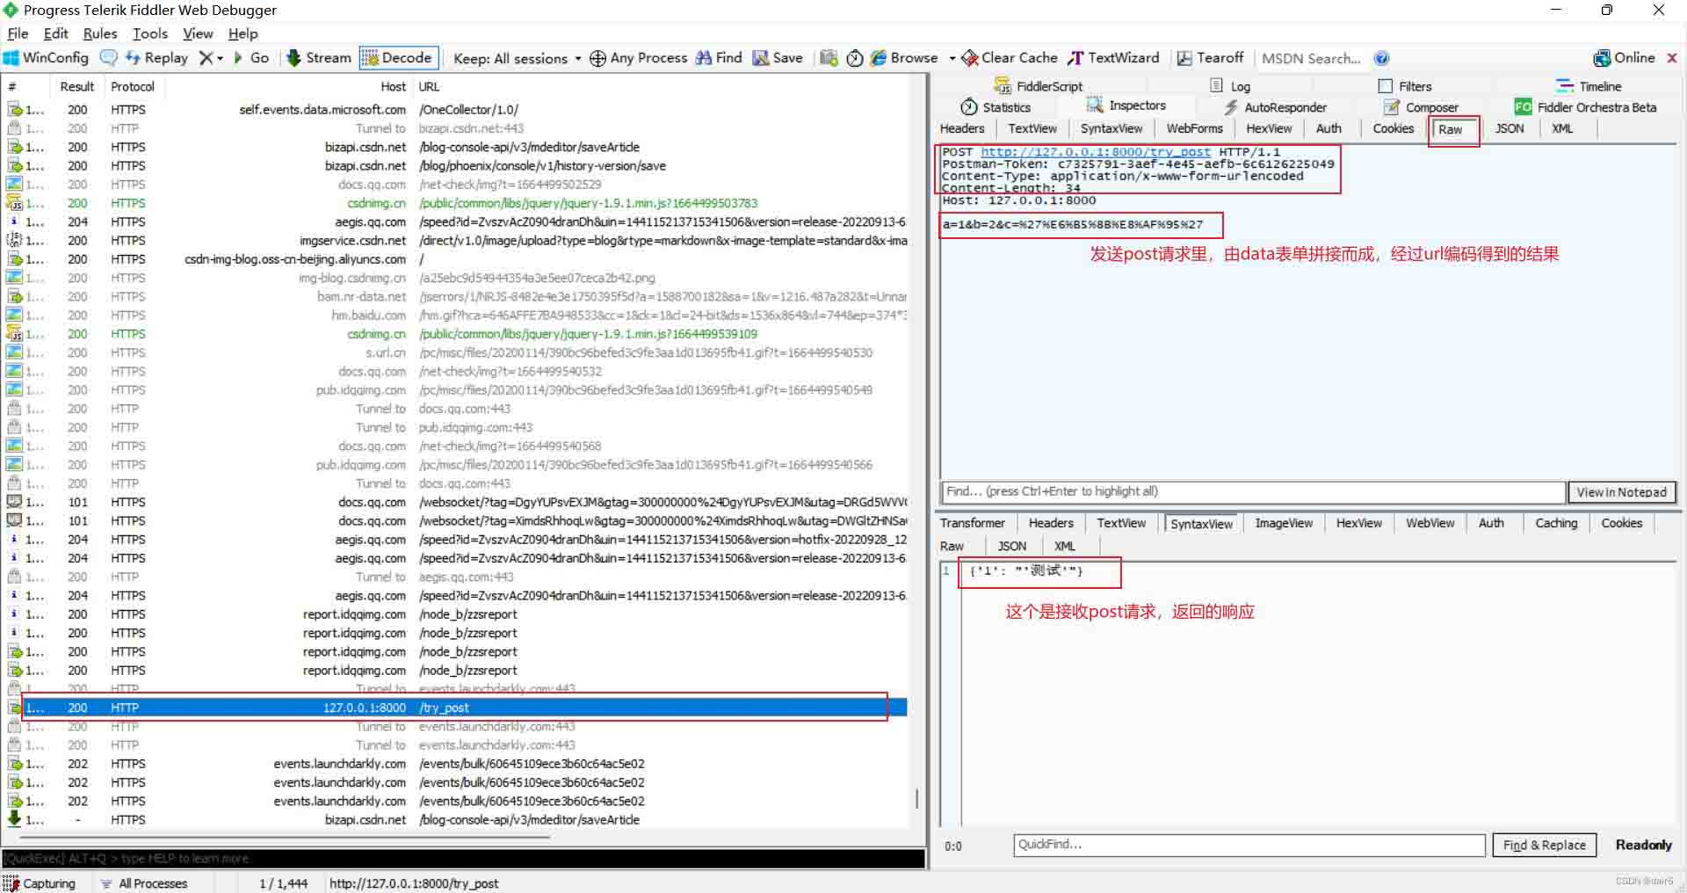Click the session list vertical scrollbar
Screen dimensions: 1687x893
pos(916,798)
